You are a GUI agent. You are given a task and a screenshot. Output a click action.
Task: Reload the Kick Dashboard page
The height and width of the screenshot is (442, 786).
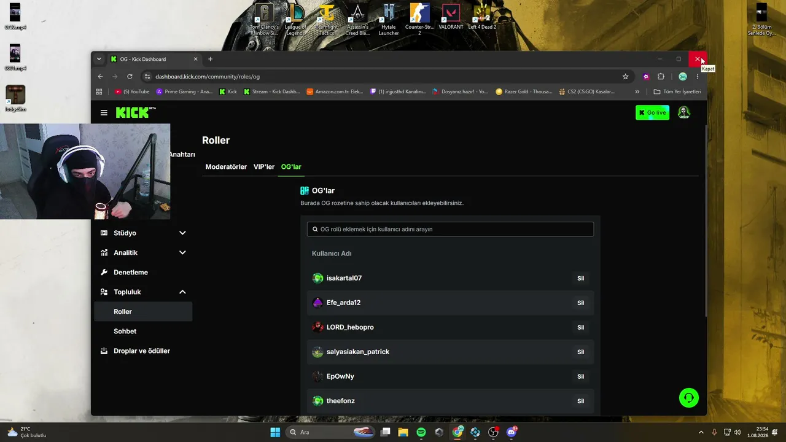(x=130, y=76)
